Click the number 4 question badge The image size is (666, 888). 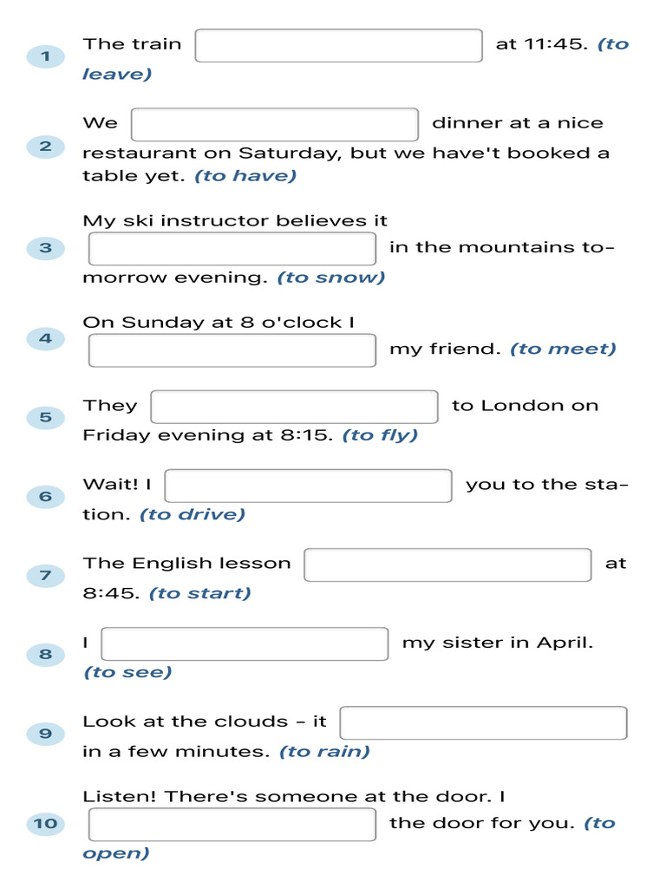[x=45, y=338]
